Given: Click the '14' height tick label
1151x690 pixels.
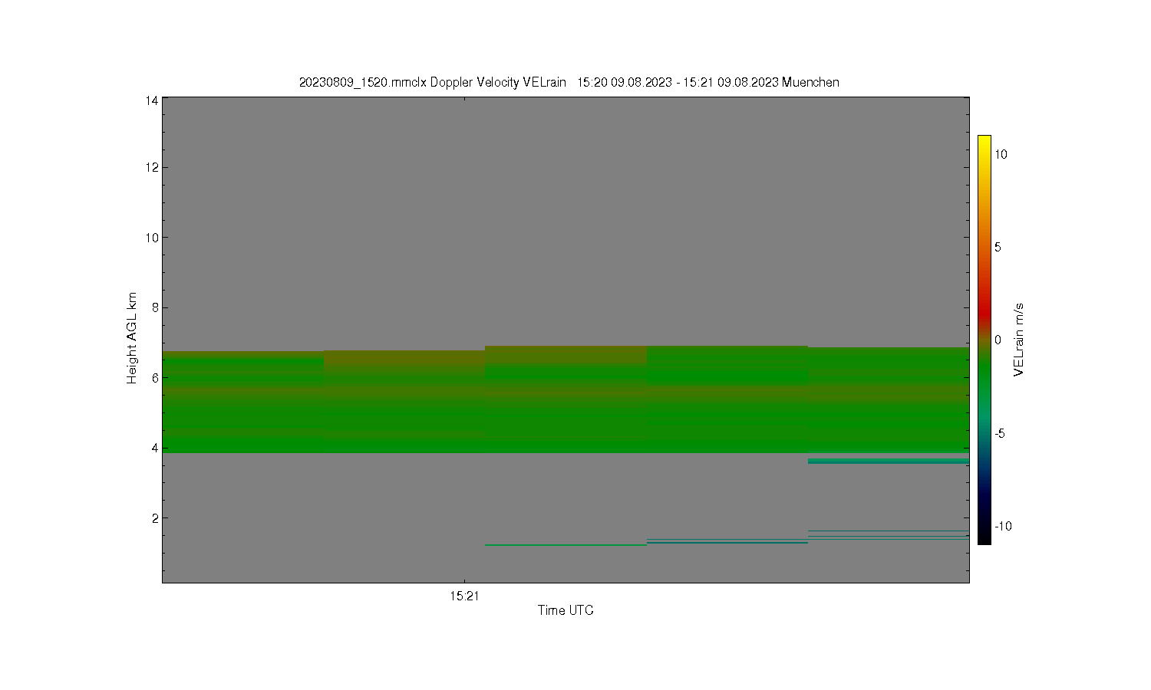Looking at the screenshot, I should pyautogui.click(x=152, y=100).
